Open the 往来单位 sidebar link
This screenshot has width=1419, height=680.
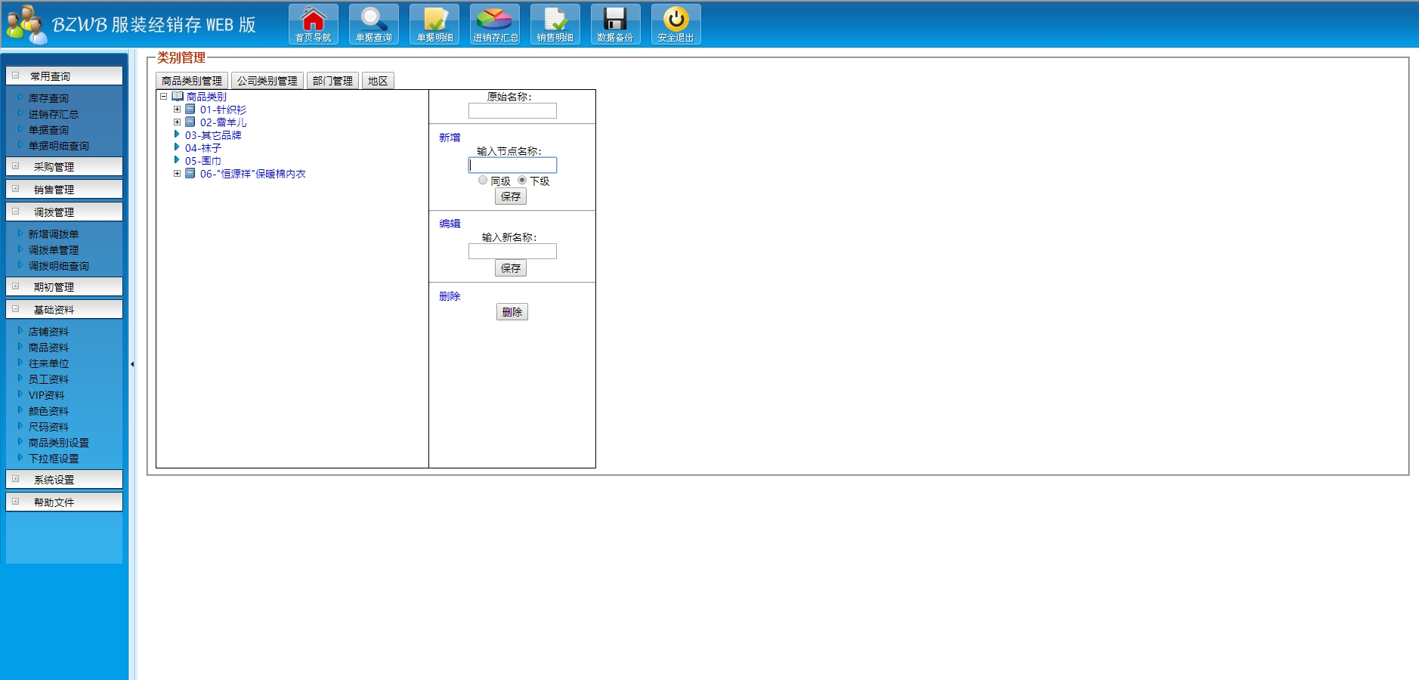48,363
